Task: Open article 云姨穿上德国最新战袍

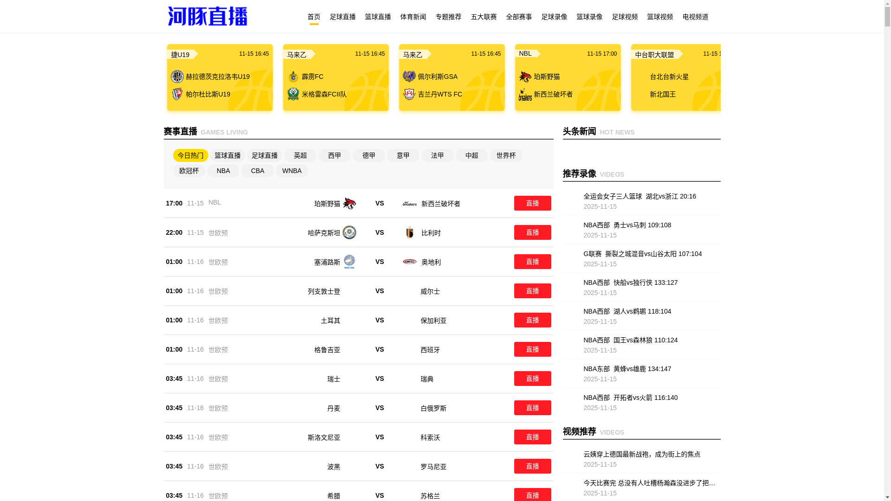Action: point(642,454)
